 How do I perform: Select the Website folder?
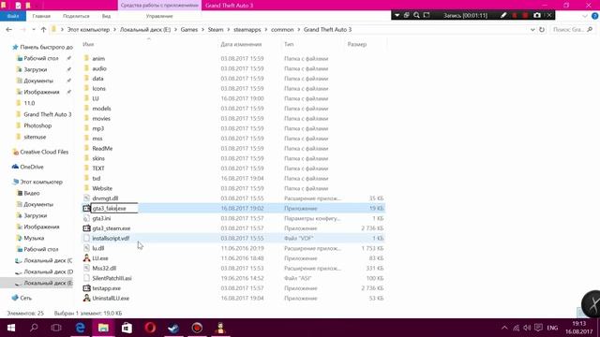click(102, 188)
